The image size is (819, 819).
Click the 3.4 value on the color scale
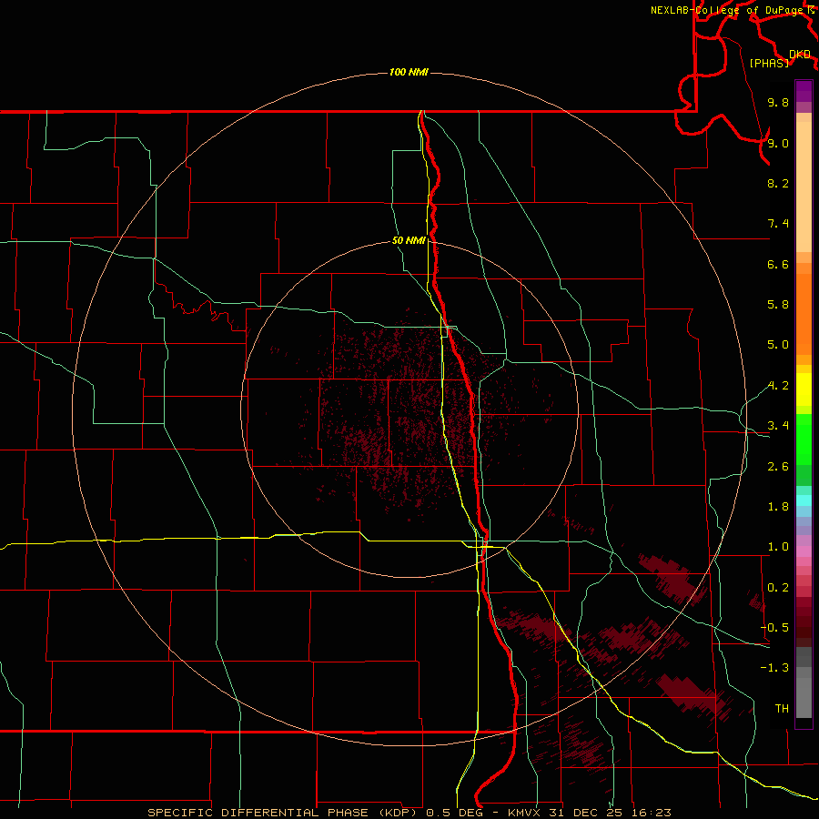(x=778, y=426)
